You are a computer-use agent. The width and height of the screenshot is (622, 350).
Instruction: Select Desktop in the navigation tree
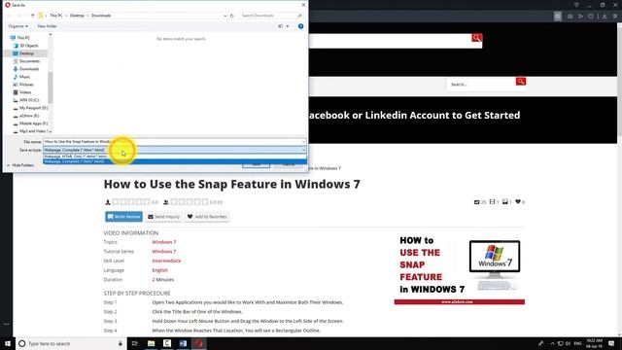pos(26,53)
